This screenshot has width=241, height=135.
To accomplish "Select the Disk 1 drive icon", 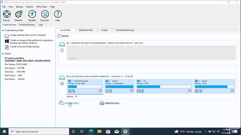I will pos(62,44).
